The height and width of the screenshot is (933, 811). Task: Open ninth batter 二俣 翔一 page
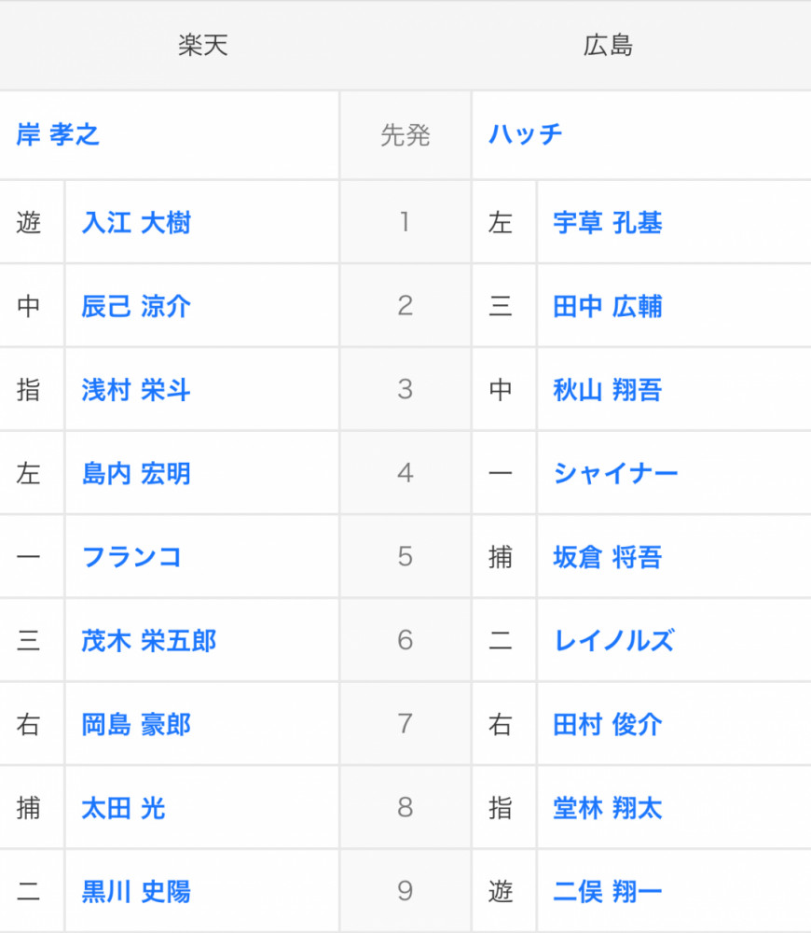click(x=608, y=892)
